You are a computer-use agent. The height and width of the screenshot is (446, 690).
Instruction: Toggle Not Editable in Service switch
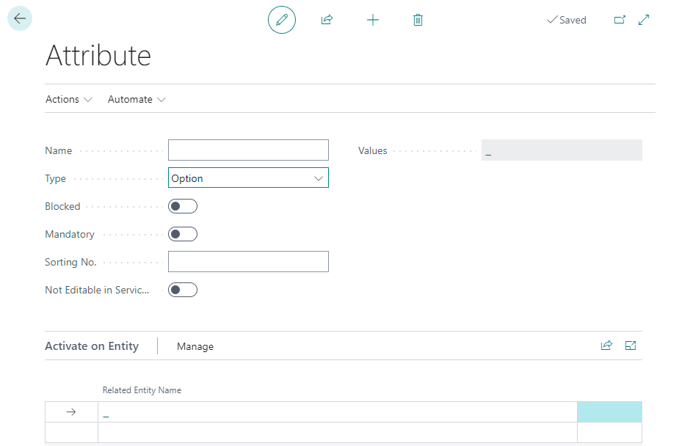[x=183, y=290]
